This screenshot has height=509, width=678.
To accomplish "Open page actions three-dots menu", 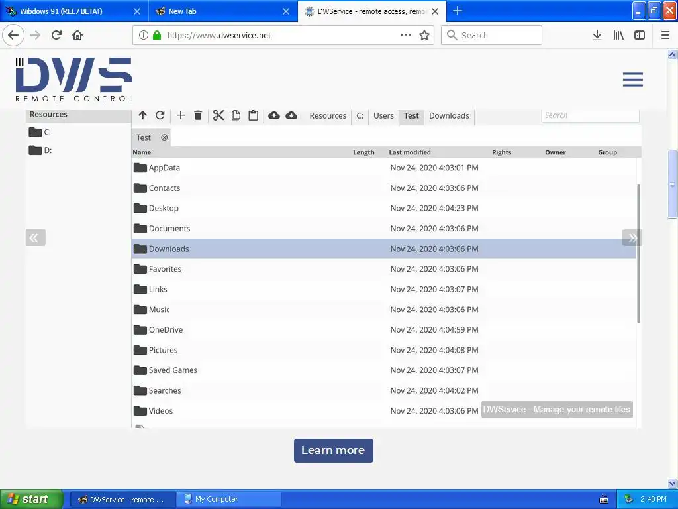I will 406,35.
